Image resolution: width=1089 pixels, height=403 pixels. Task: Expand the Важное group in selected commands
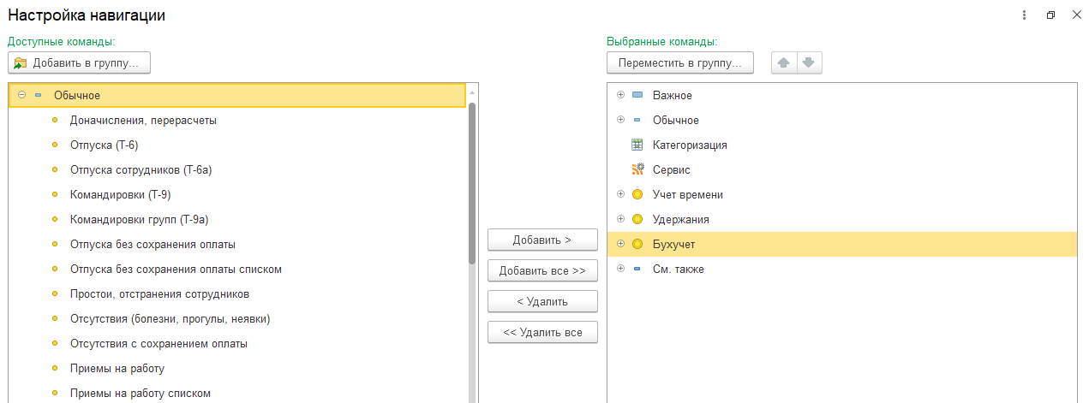[x=619, y=95]
